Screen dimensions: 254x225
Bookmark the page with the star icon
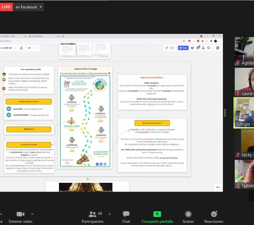click(184, 41)
